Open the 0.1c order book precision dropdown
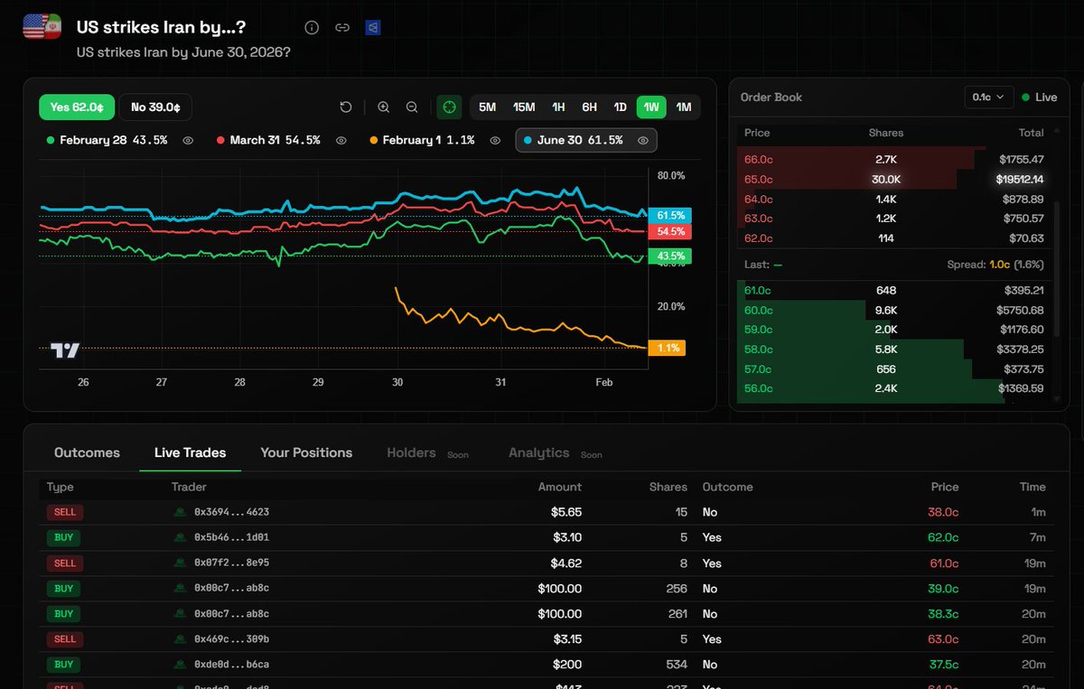The height and width of the screenshot is (689, 1084). pos(988,97)
